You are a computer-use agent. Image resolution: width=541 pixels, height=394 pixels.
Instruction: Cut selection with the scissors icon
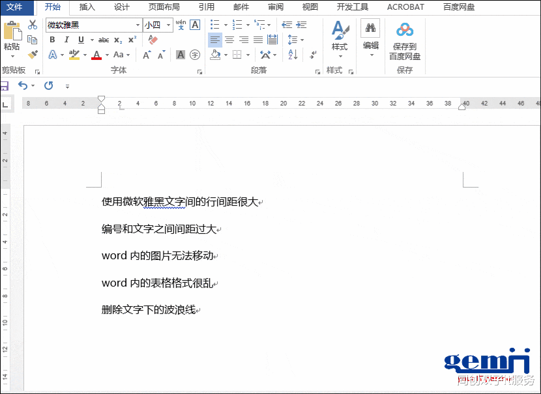point(33,25)
